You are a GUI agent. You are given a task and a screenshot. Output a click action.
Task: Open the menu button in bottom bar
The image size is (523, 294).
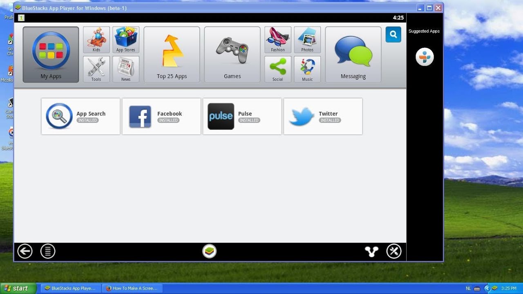coord(48,251)
